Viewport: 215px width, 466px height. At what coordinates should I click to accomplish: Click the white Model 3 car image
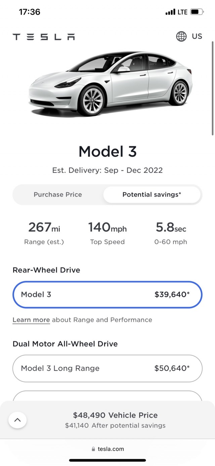tap(111, 84)
